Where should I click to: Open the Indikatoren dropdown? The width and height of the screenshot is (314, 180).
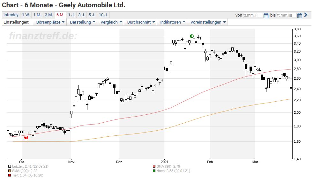(x=172, y=22)
